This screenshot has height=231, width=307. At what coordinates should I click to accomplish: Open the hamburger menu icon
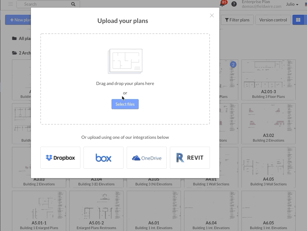(x=11, y=4)
